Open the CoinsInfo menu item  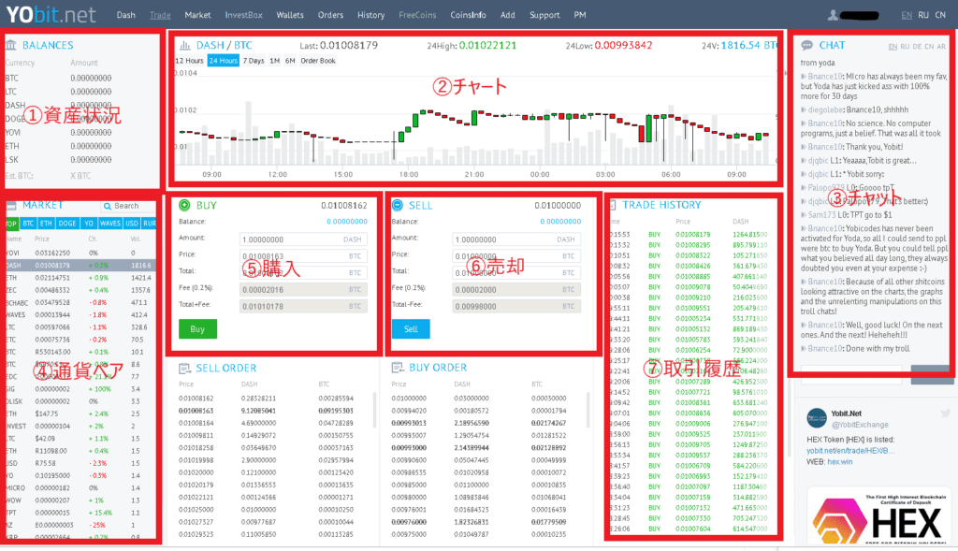point(468,15)
